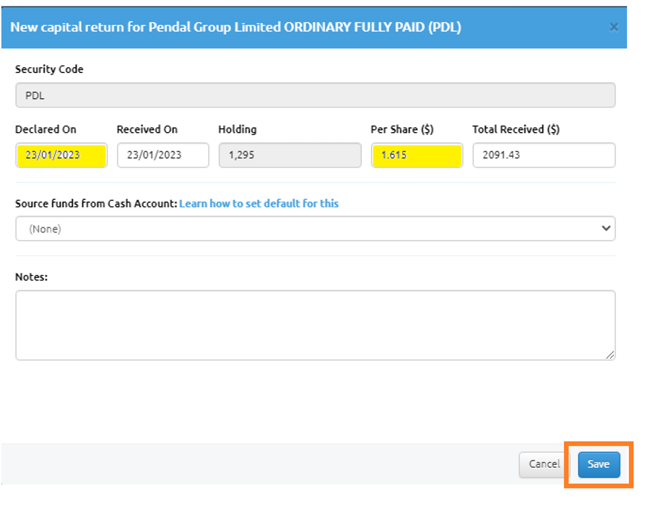Click the Security Code field showing PDL
This screenshot has height=506, width=645.
315,95
